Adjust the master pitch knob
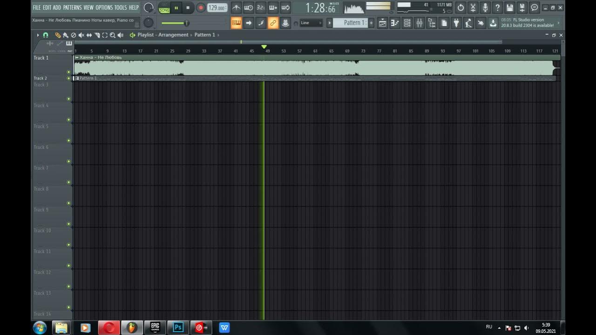Viewport: 596px width, 335px height. click(149, 22)
